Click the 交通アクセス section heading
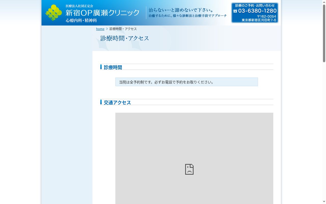 click(117, 102)
